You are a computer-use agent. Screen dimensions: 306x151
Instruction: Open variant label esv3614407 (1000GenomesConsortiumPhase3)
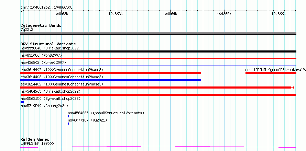point(62,70)
